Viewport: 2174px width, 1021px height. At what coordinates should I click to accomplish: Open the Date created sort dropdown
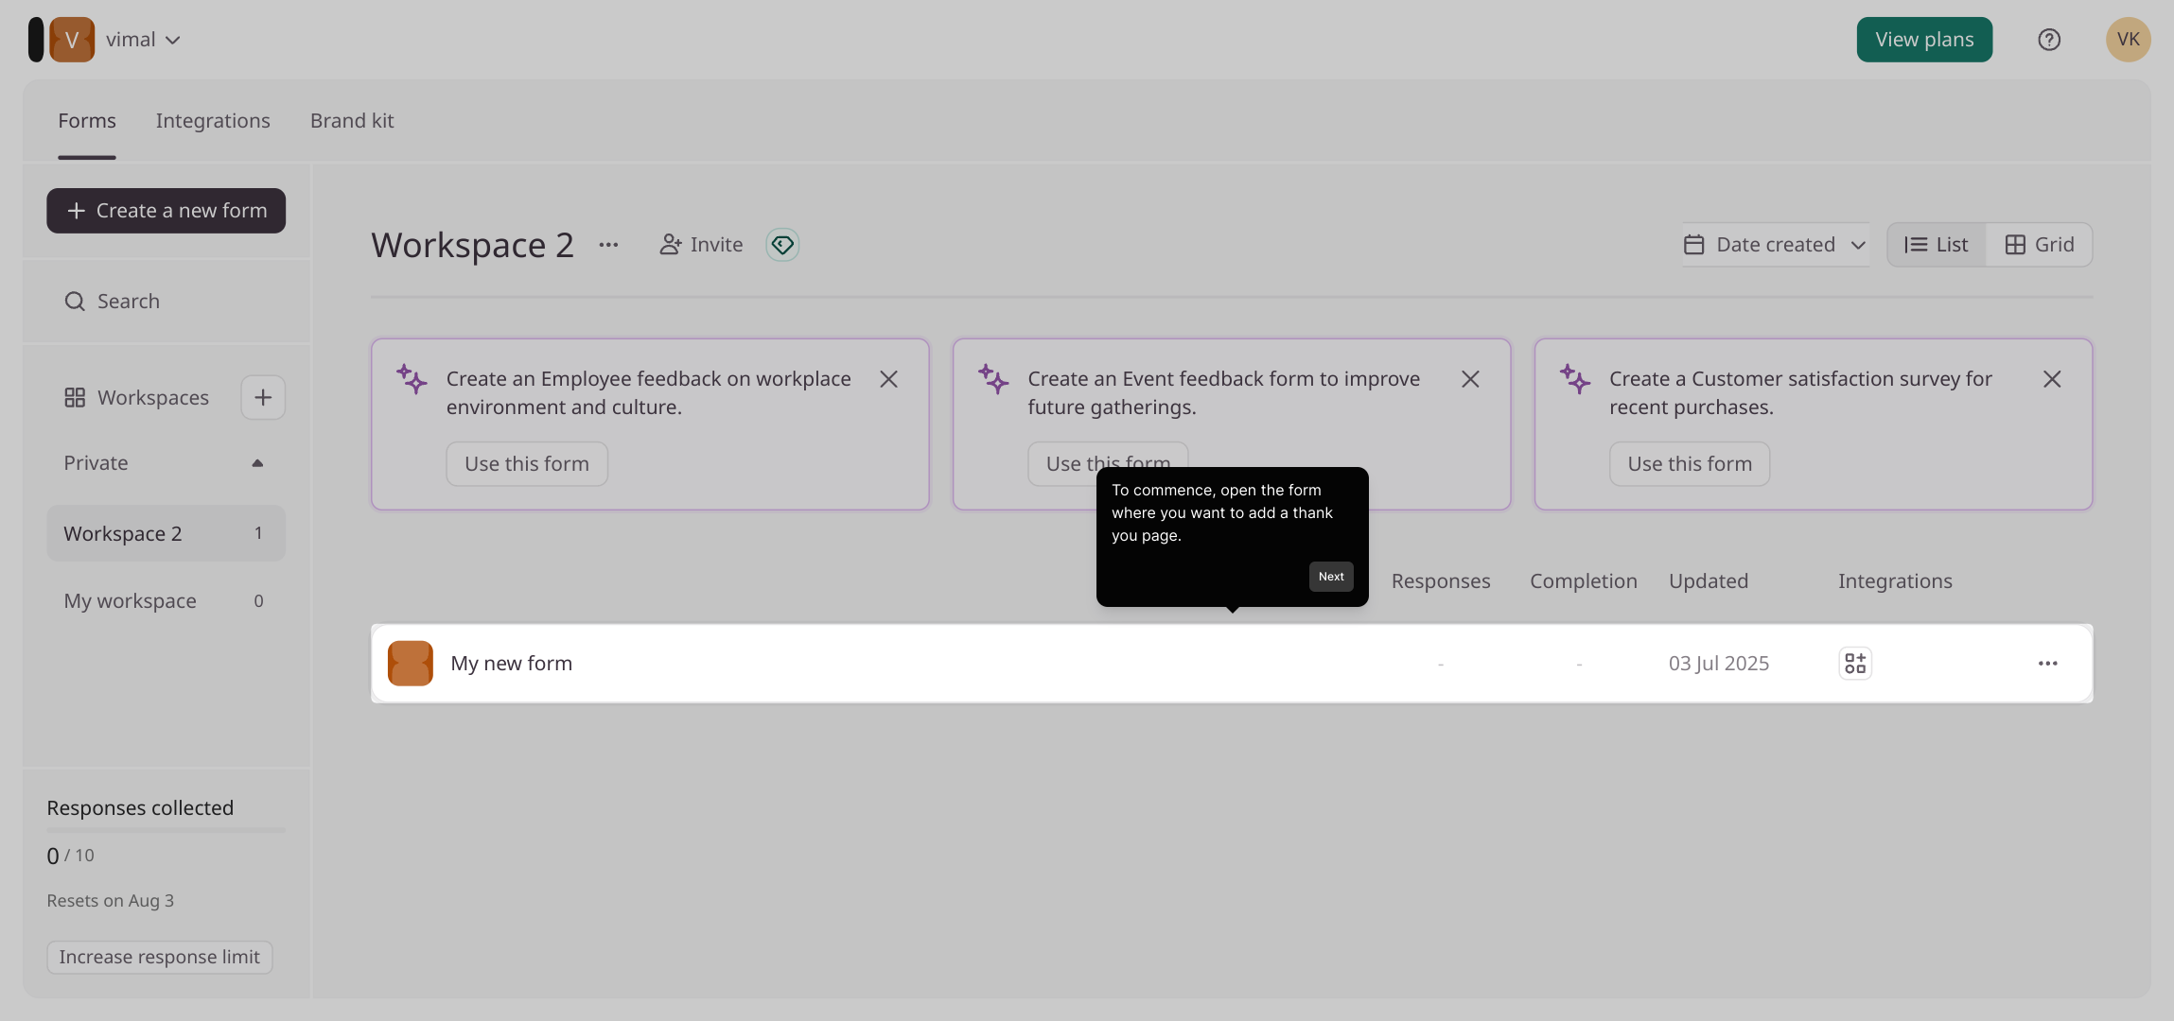(x=1776, y=245)
